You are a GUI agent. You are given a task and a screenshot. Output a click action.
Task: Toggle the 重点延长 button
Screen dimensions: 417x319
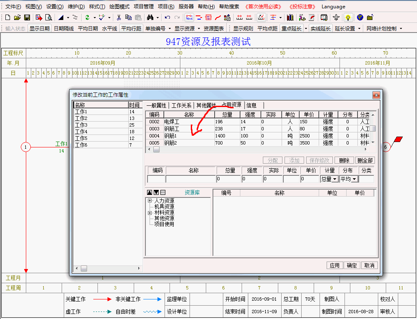[292, 29]
